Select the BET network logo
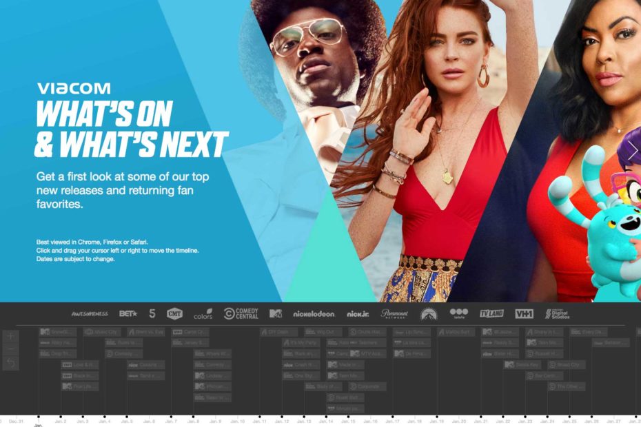Viewport: 641px width, 427px height. click(128, 313)
